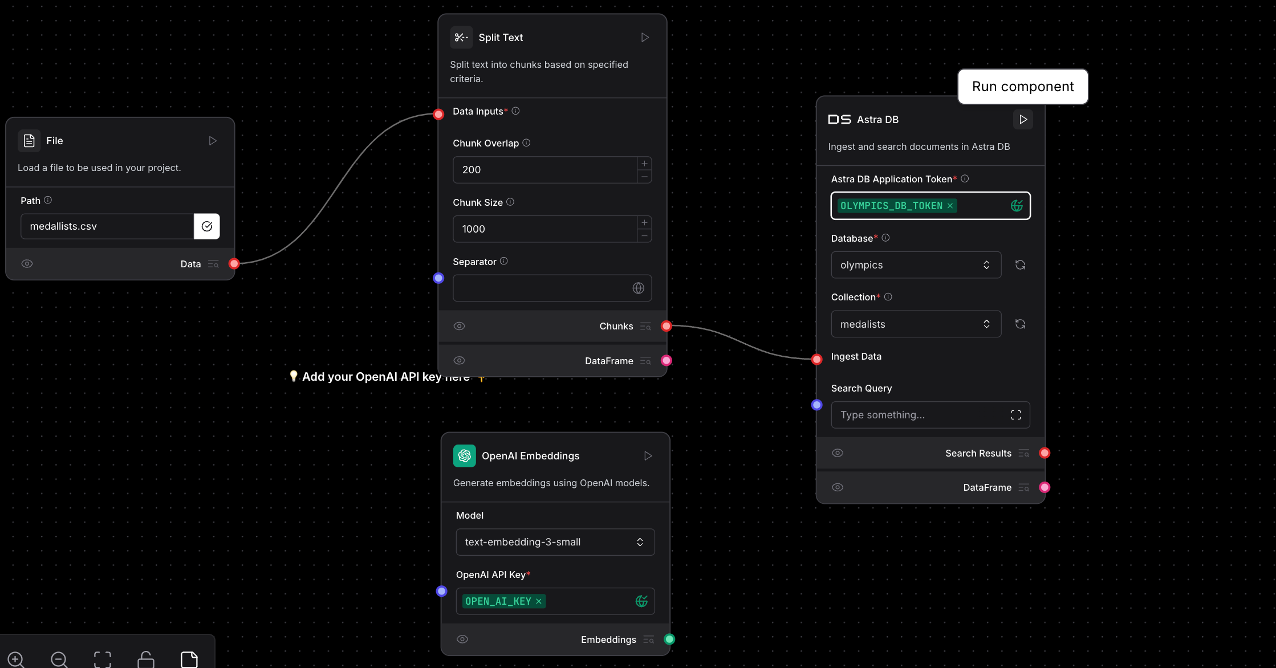1276x668 pixels.
Task: Open the Database dropdown showing olympics
Action: point(916,264)
